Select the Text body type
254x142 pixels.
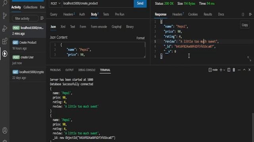tap(72, 27)
